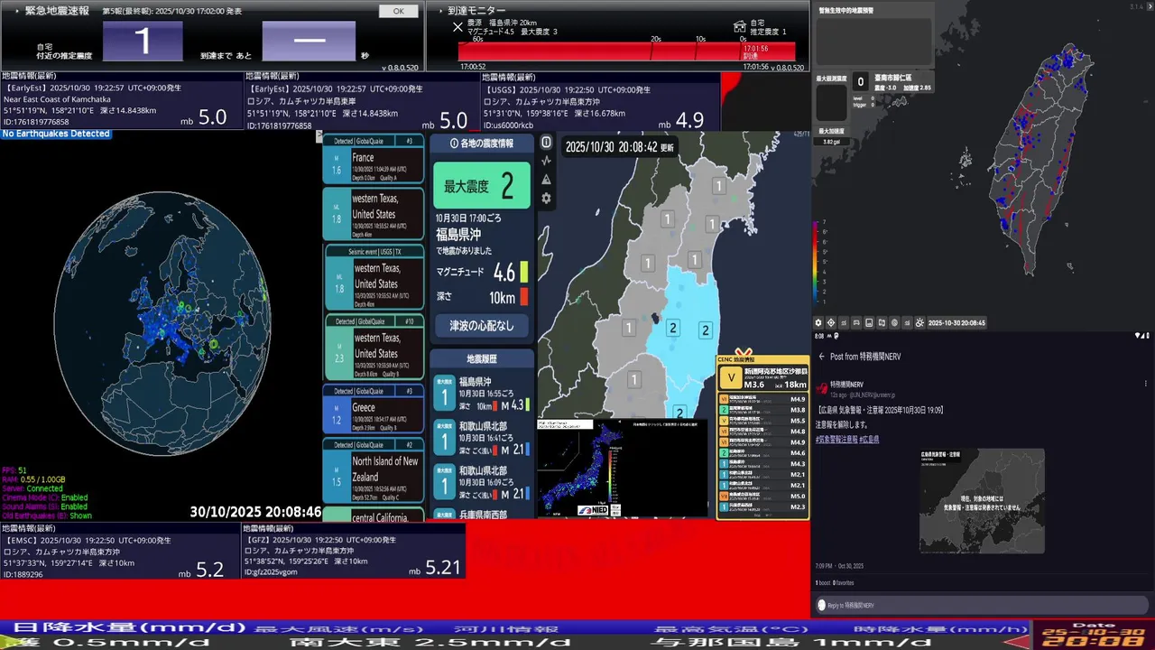Select the 福島県沖 M4.3 history entry
Image resolution: width=1155 pixels, height=650 pixels.
[x=482, y=394]
